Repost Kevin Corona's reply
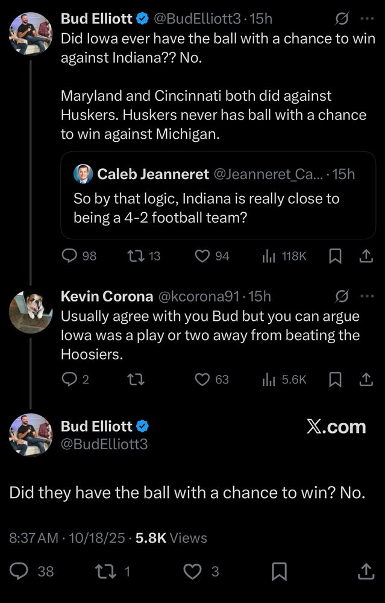 (136, 379)
